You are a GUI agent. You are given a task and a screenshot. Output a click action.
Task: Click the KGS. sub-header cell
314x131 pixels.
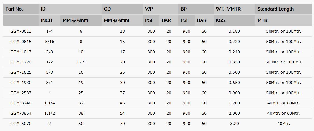click(221, 20)
